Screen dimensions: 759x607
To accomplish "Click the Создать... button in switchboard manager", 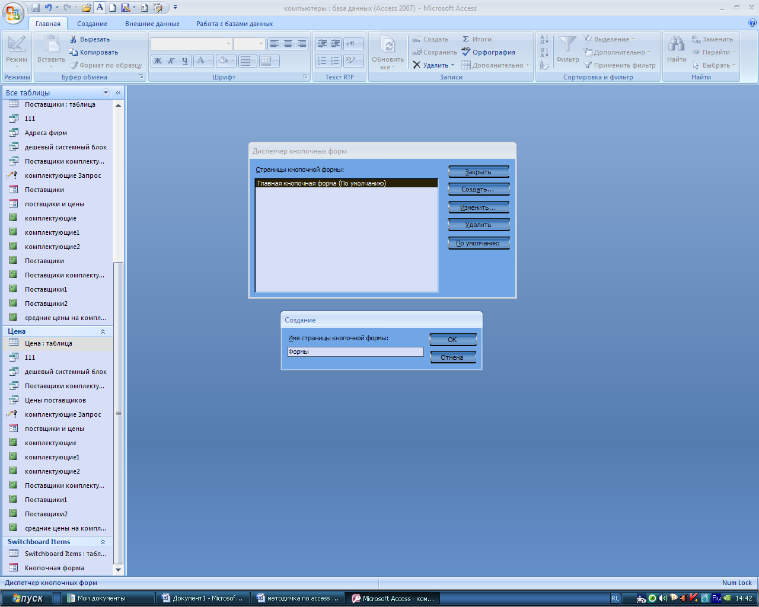I will [x=479, y=190].
